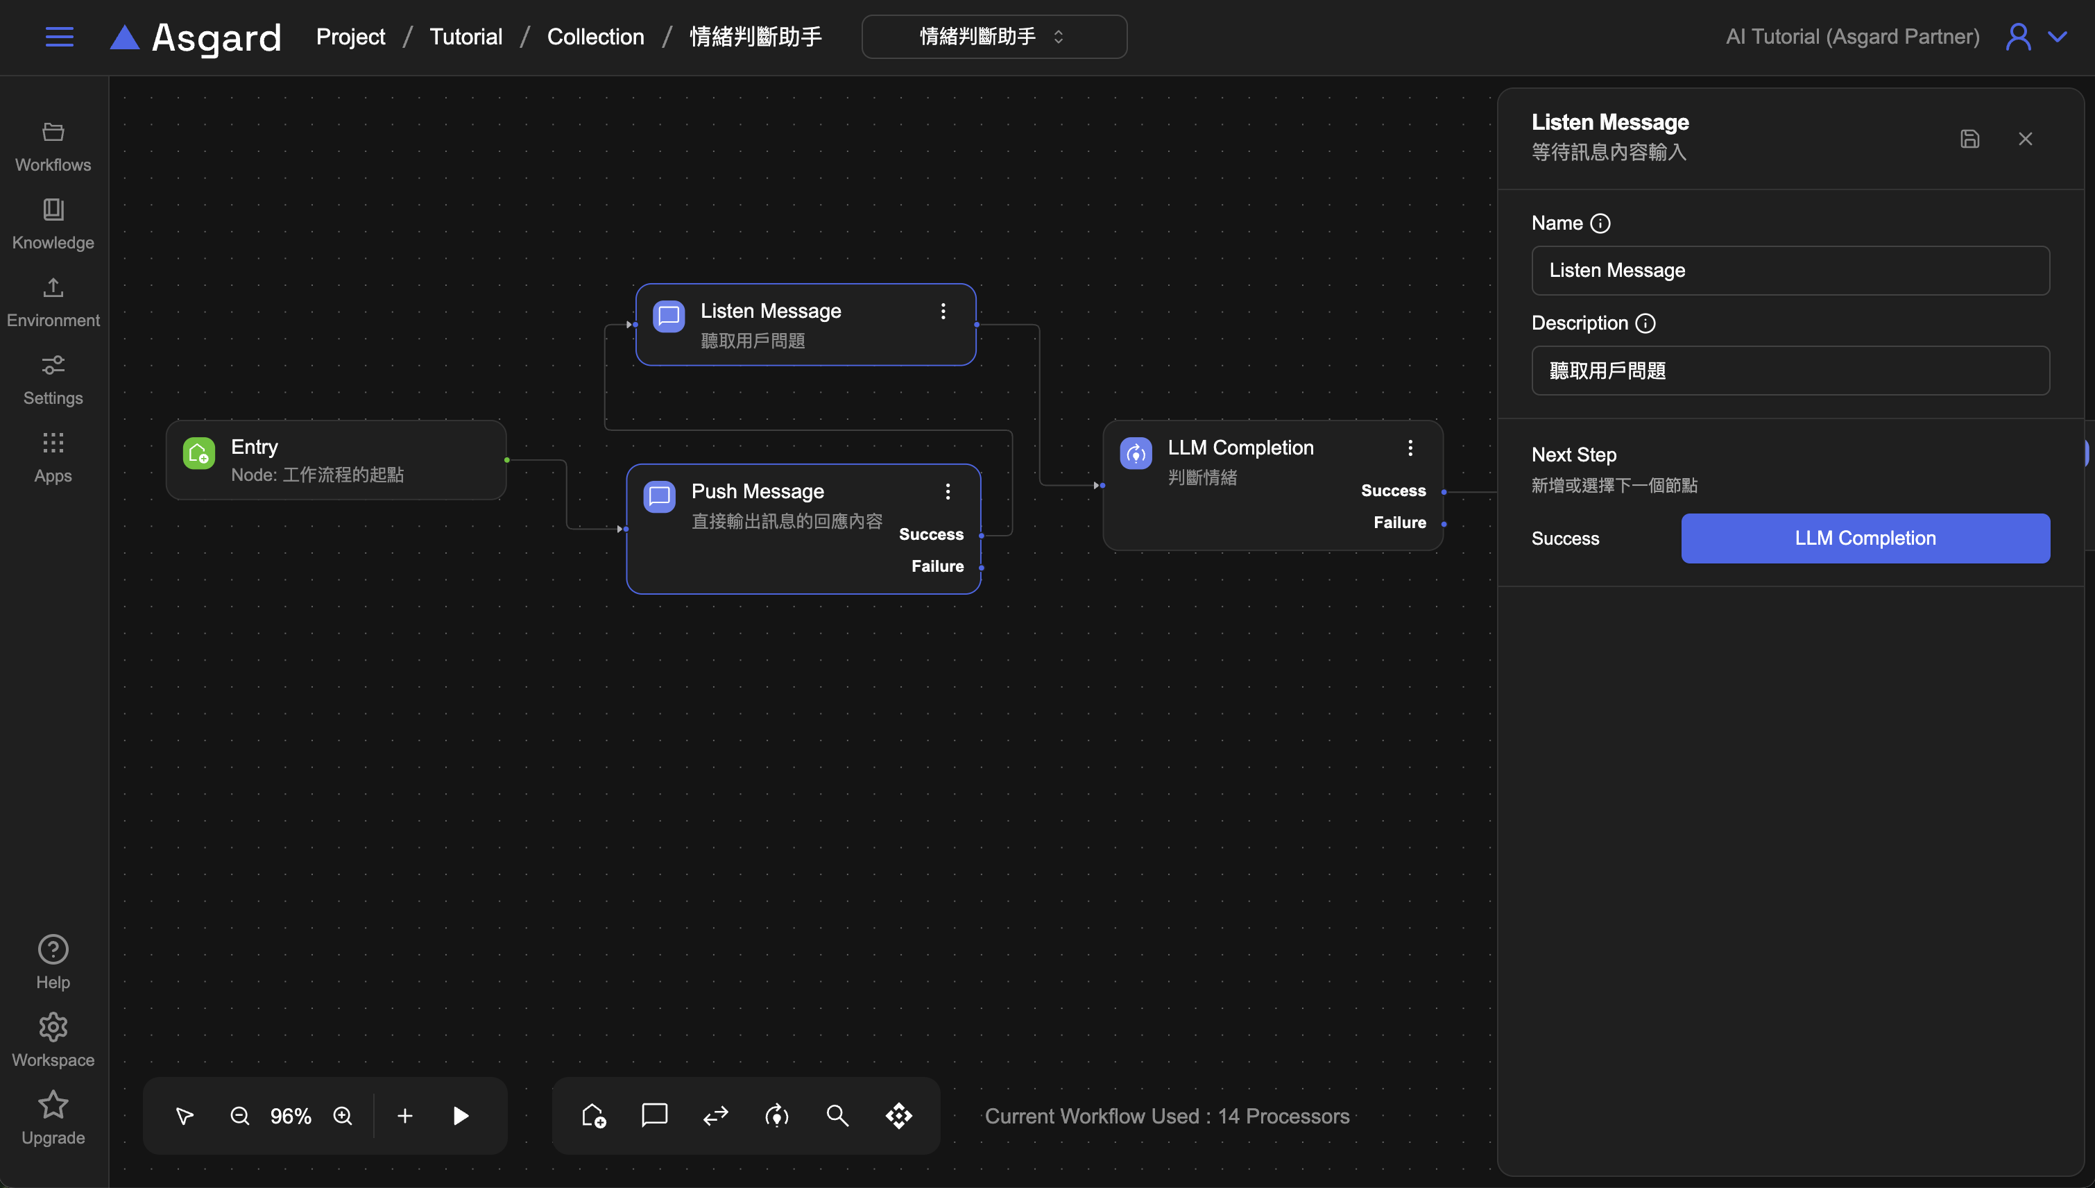Run the workflow with play button
The image size is (2095, 1188).
pos(461,1115)
